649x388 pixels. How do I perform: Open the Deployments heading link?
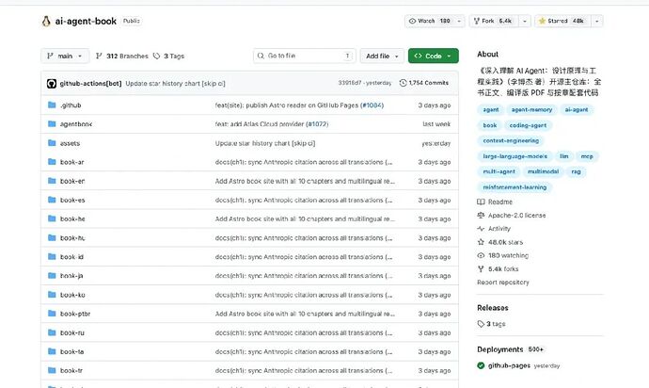click(500, 349)
